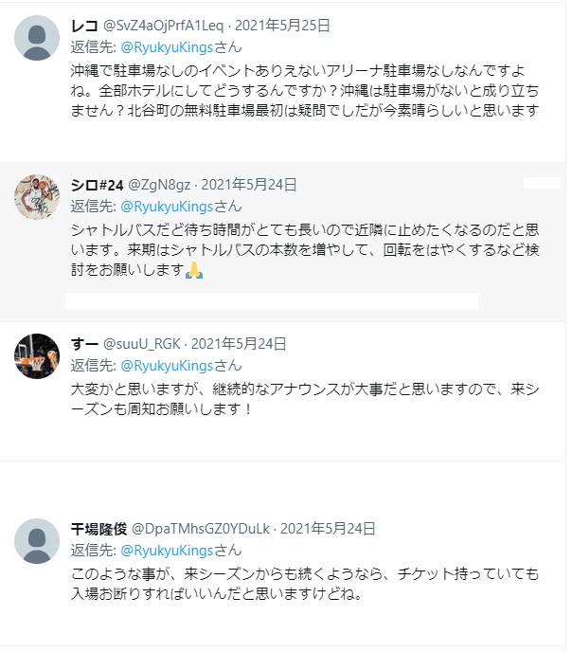Click すー's basketball avatar photo

(x=38, y=356)
